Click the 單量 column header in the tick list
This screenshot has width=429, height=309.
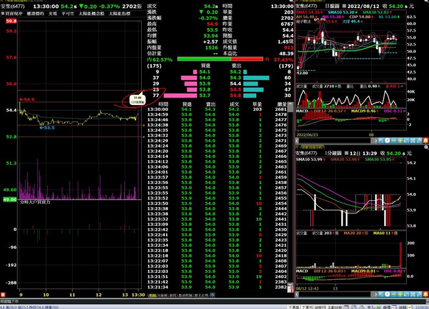pyautogui.click(x=259, y=104)
